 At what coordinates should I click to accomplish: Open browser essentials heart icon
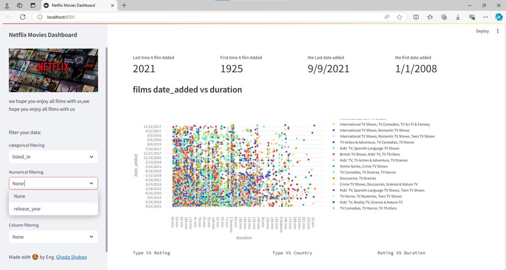[472, 17]
